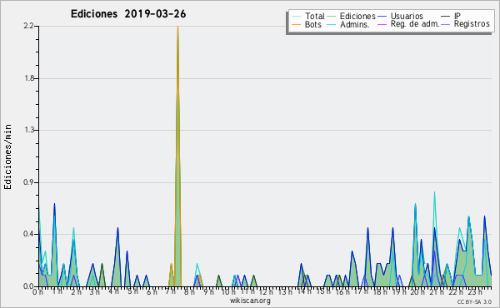
Task: Select the 'Registros' legend entry
Action: point(472,24)
